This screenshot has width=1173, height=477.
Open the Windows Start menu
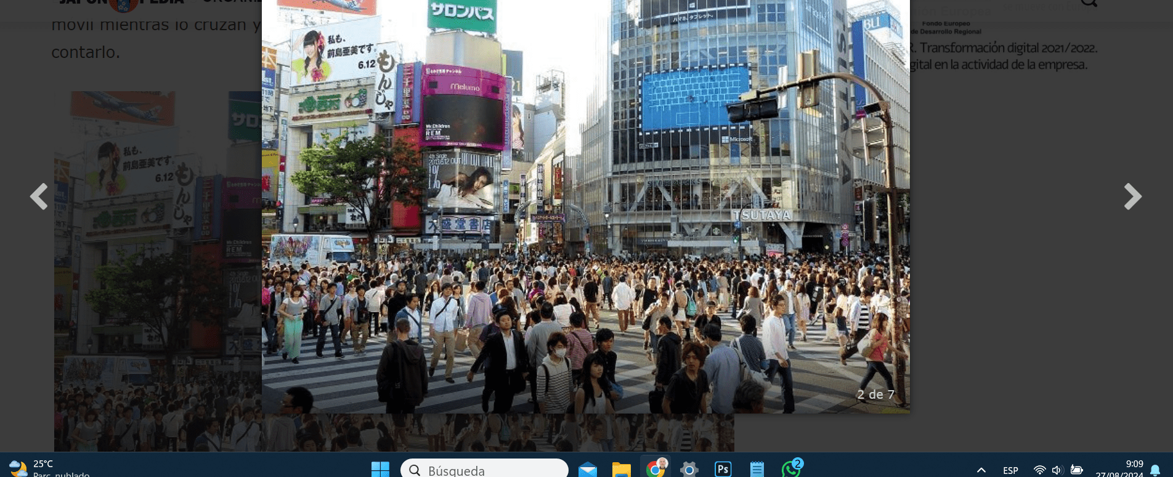pyautogui.click(x=380, y=470)
